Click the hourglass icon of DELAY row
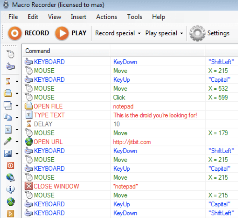The width and height of the screenshot is (238, 218). pos(29,124)
